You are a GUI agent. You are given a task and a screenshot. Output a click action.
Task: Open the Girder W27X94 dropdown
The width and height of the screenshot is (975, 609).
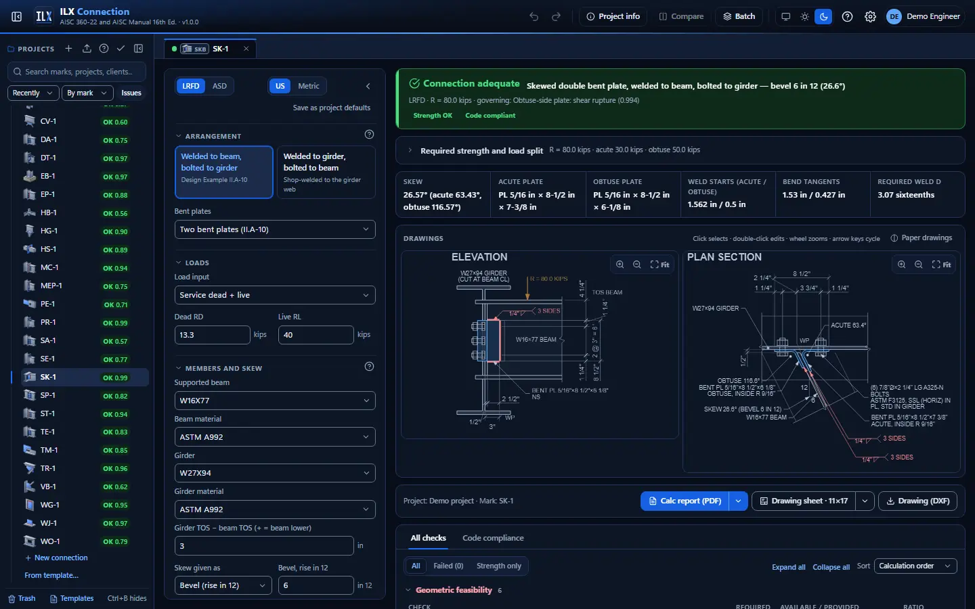(275, 473)
